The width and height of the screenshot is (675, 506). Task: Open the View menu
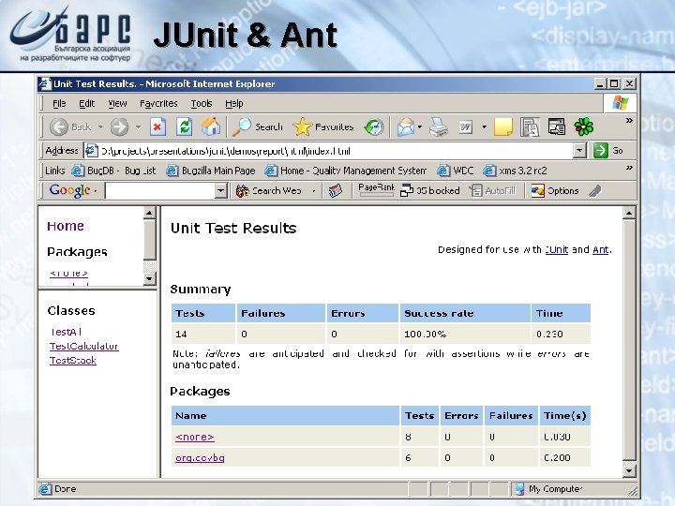tap(117, 104)
